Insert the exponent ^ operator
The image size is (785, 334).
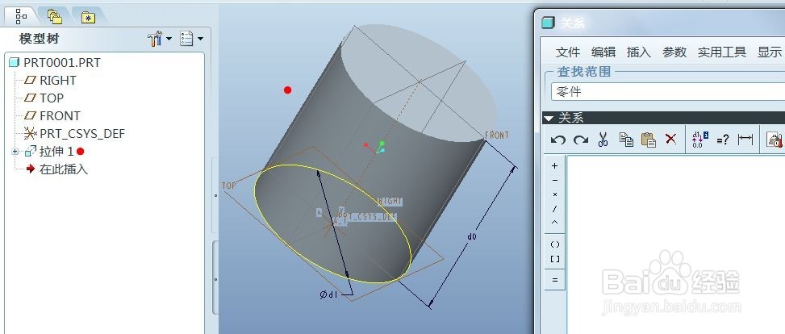[x=555, y=223]
